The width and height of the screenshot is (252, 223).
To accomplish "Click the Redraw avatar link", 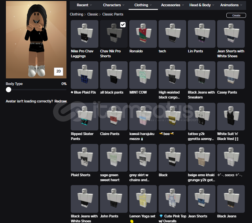I will tap(61, 101).
